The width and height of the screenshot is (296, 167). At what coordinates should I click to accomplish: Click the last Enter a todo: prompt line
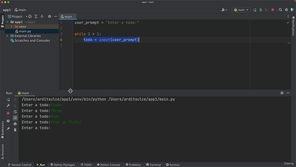[36, 128]
